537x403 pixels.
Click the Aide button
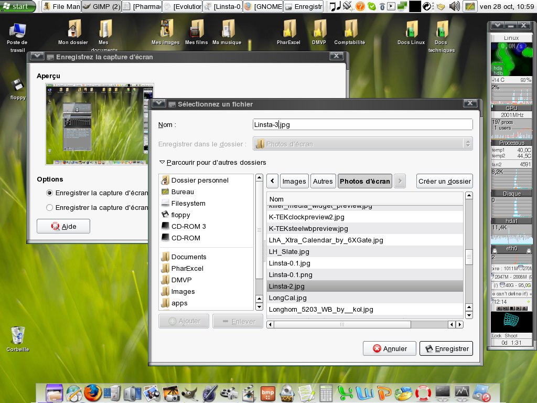pos(63,226)
